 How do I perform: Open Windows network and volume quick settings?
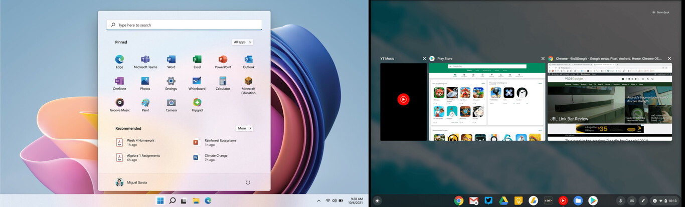(x=334, y=200)
